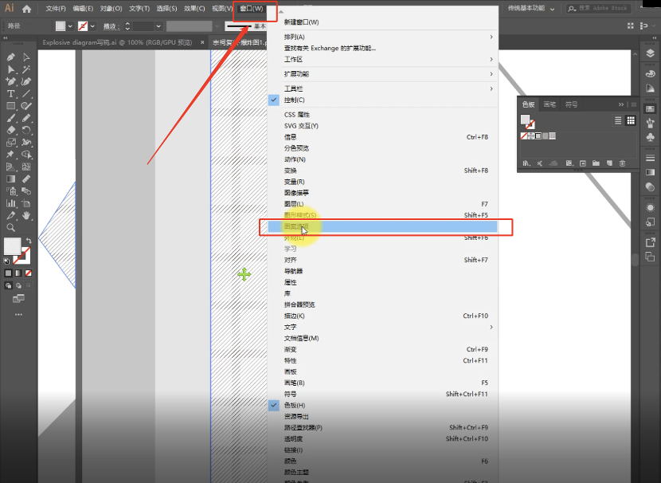The width and height of the screenshot is (661, 483).
Task: Expand the 工具栏 submenu
Action: (383, 89)
